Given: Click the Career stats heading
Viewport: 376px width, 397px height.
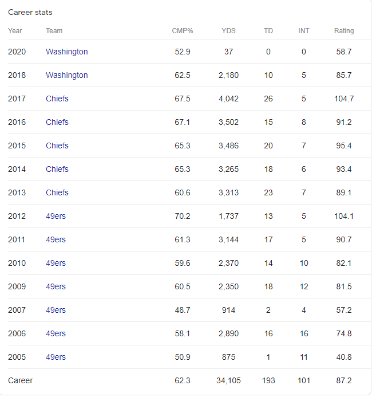Looking at the screenshot, I should 30,13.
